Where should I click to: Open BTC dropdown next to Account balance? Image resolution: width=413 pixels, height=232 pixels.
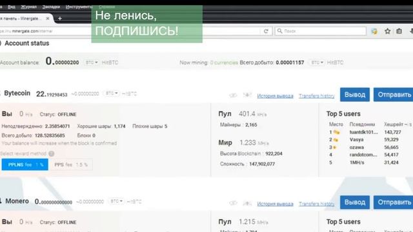[x=92, y=63]
